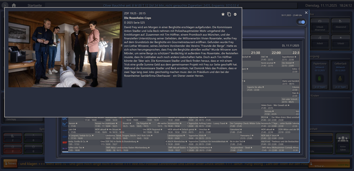Select Thadeusz und die Beobachter entry
The width and height of the screenshot is (354, 171).
(285, 143)
